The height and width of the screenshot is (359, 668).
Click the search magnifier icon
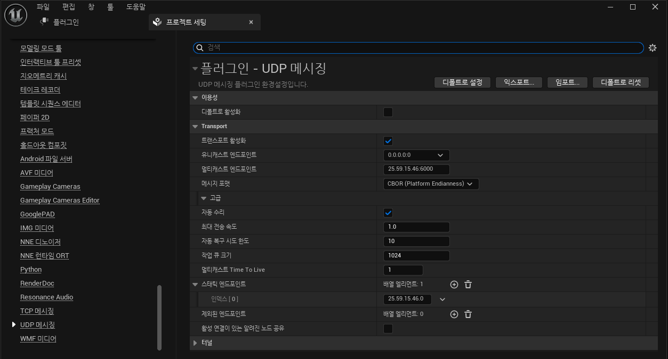tap(200, 48)
